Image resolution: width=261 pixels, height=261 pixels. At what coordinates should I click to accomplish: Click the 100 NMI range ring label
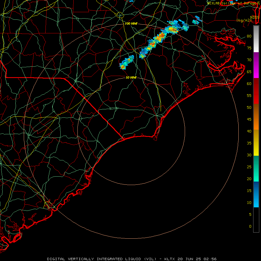click(x=131, y=24)
